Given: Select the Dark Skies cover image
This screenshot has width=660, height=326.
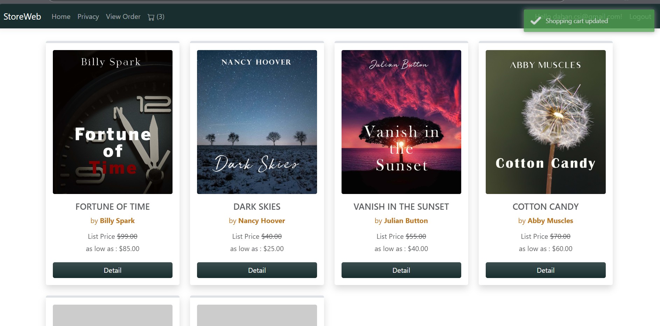Looking at the screenshot, I should (x=257, y=122).
